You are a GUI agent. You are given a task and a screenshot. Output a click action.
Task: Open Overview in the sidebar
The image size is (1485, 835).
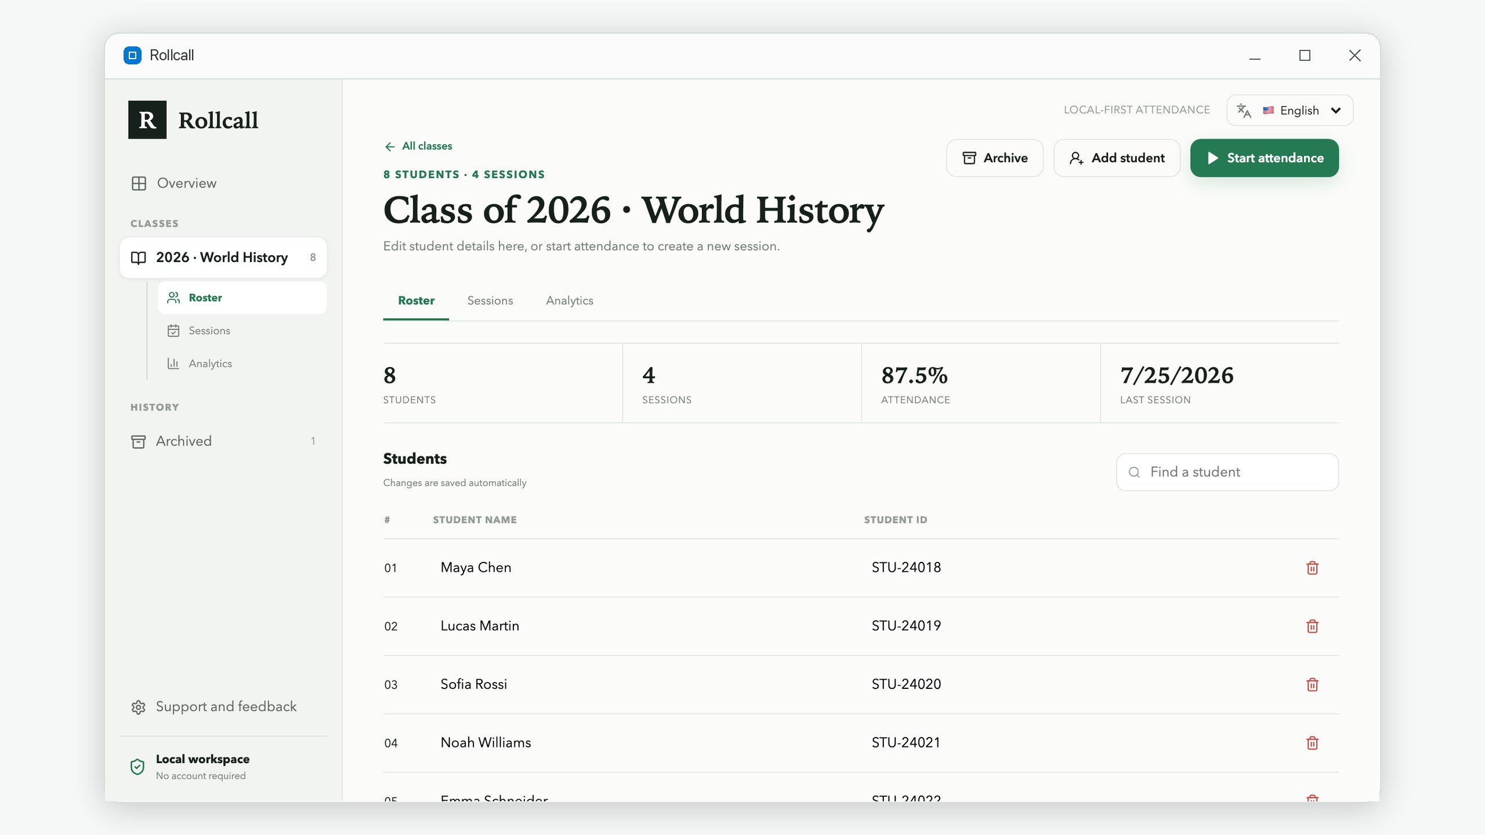coord(223,183)
